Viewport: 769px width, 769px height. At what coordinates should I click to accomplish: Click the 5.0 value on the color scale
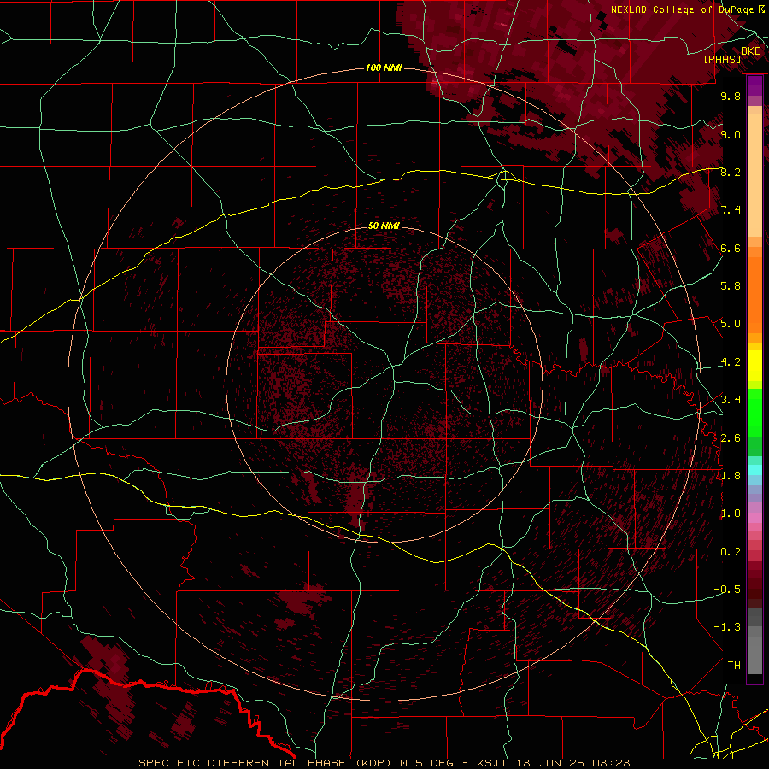coord(731,324)
